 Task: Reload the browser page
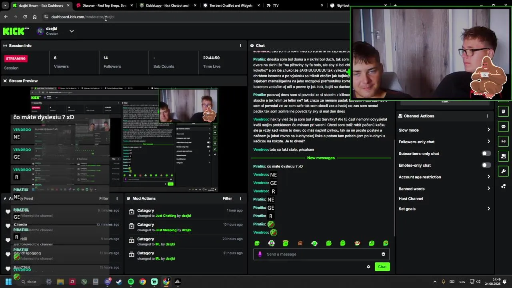point(25,17)
